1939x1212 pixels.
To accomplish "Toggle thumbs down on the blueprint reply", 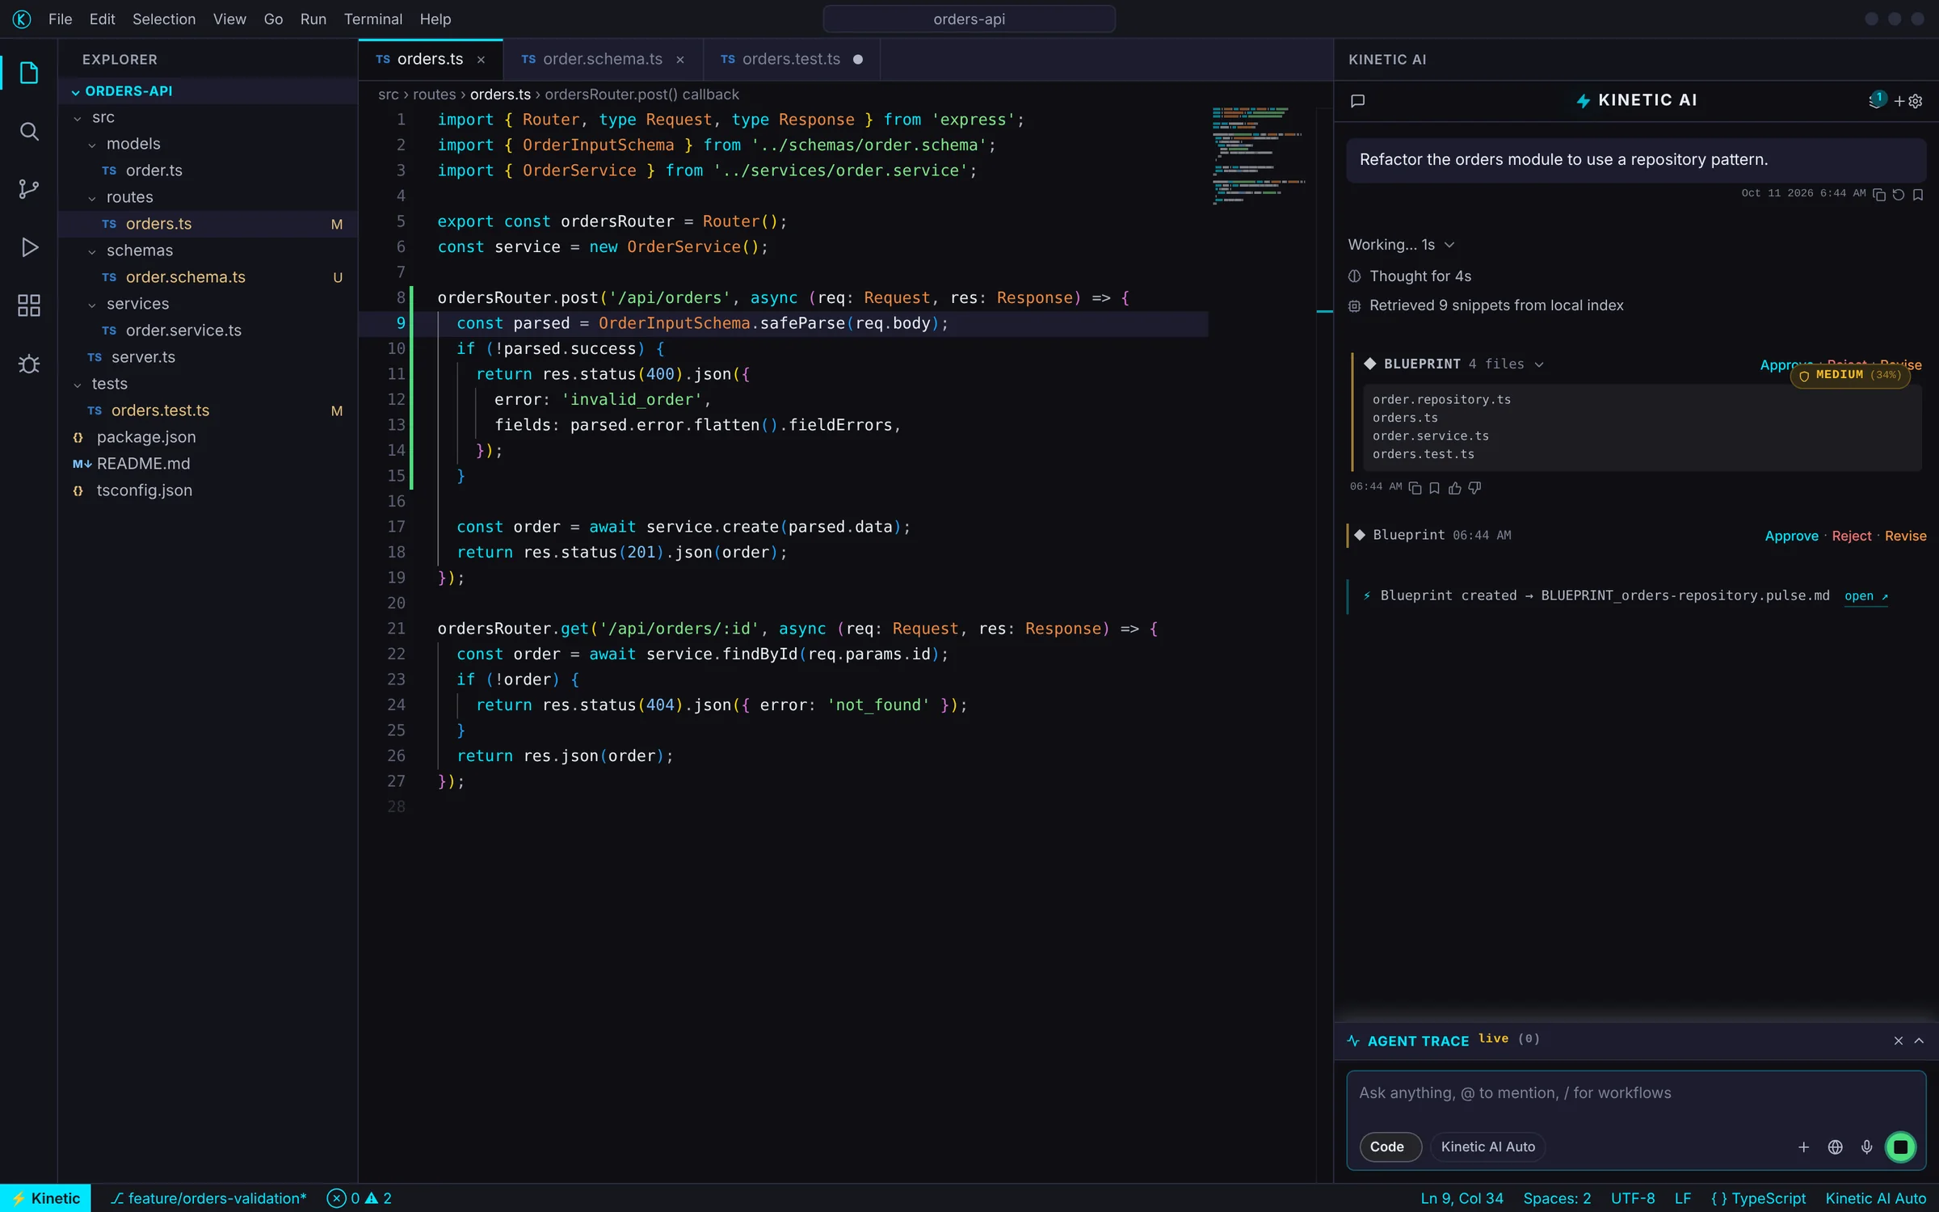I will [x=1474, y=488].
